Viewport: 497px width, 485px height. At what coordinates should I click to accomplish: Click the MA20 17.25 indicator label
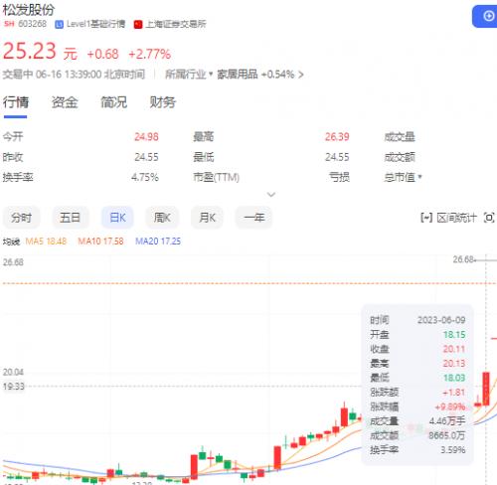click(x=158, y=242)
